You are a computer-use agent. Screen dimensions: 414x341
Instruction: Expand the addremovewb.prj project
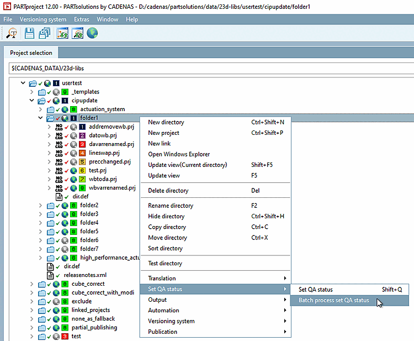point(49,127)
